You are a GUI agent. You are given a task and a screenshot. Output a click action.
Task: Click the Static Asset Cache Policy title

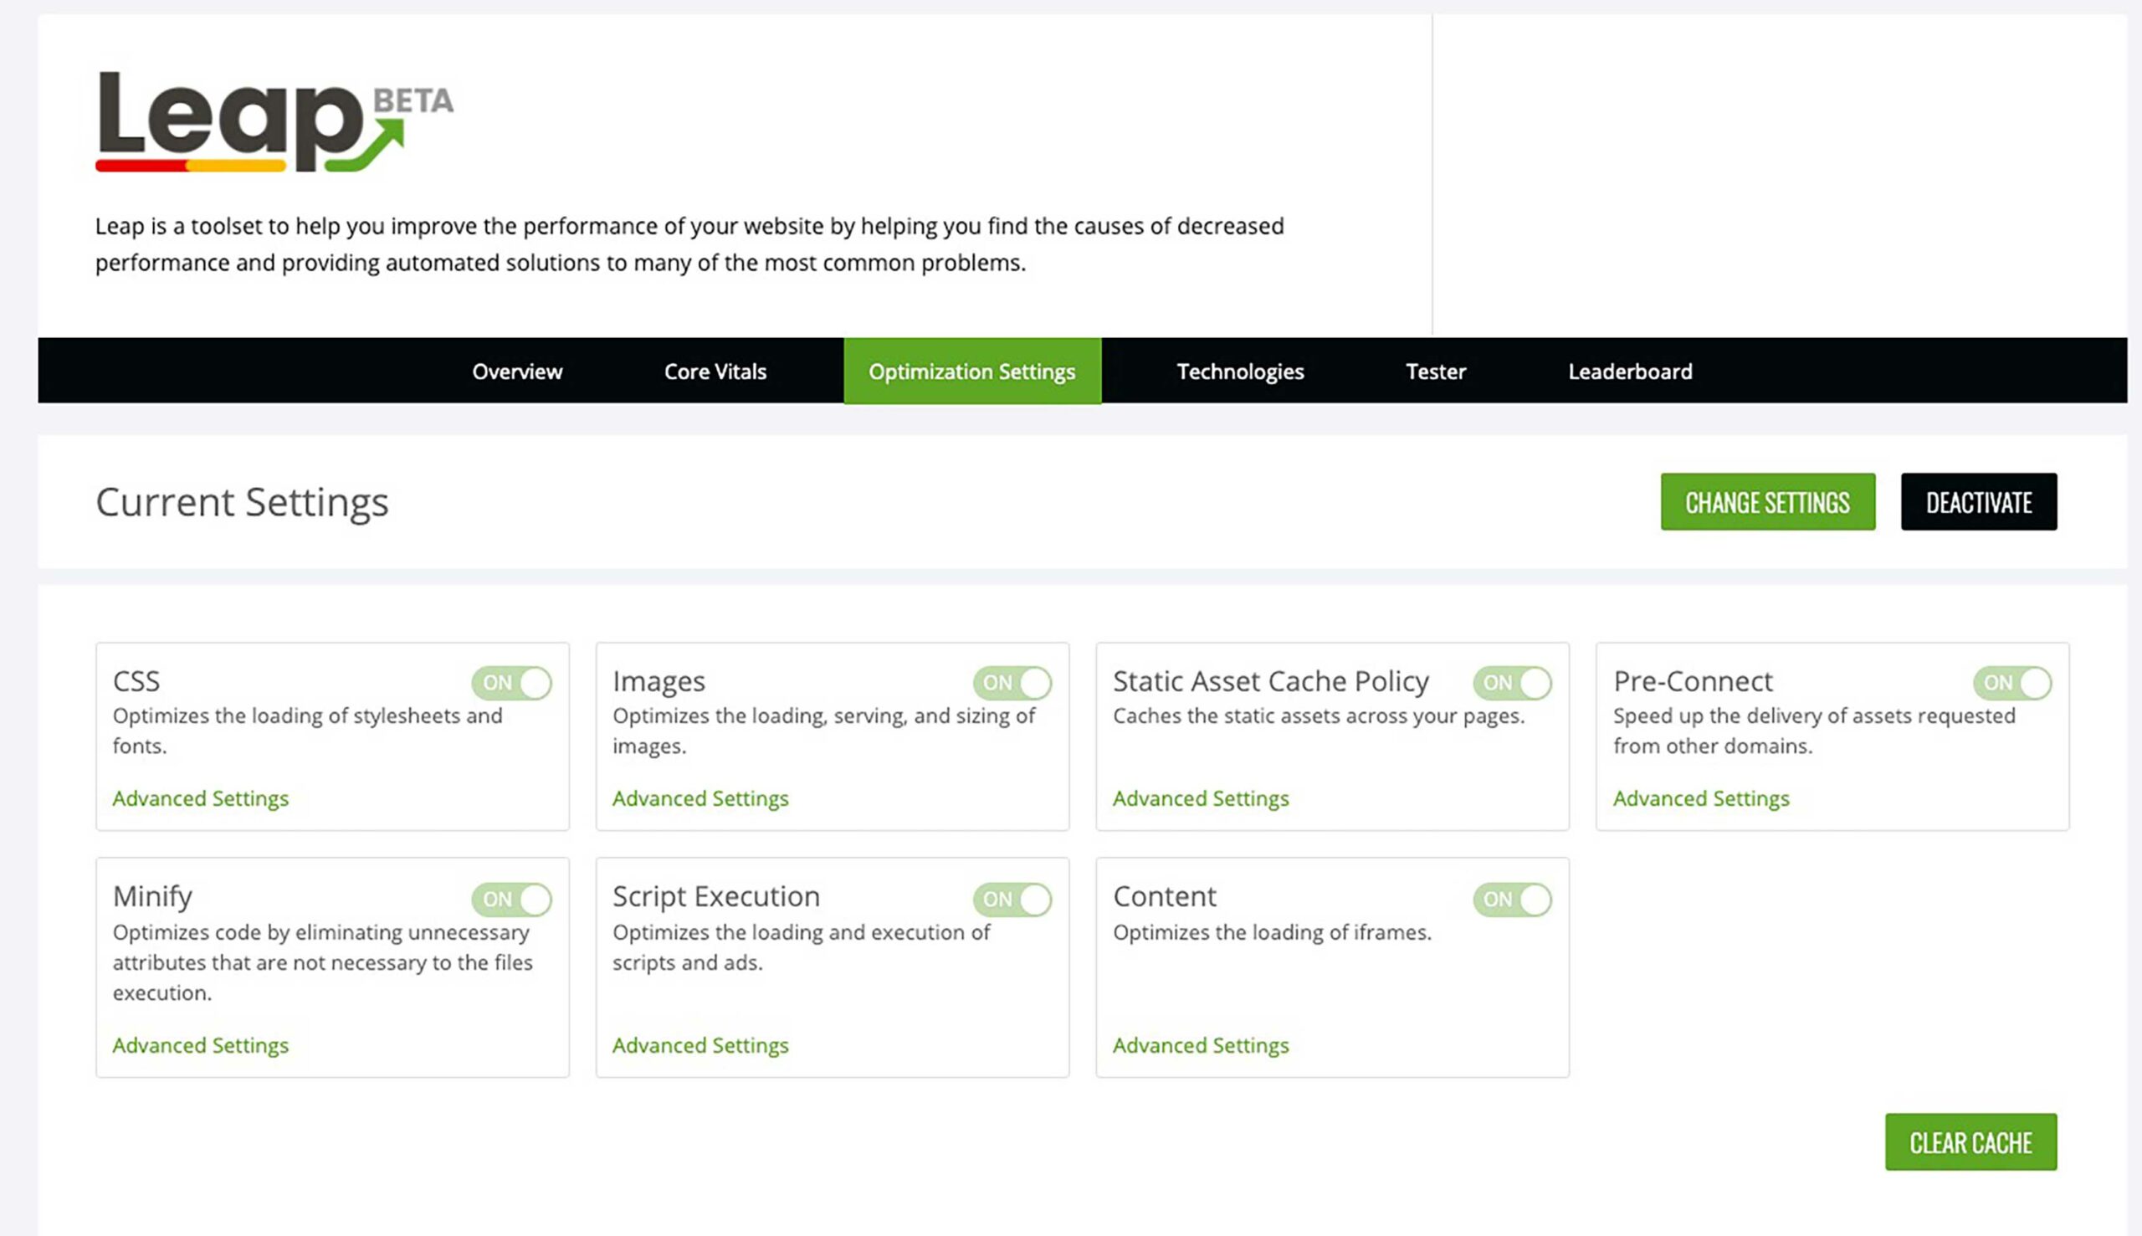point(1270,681)
